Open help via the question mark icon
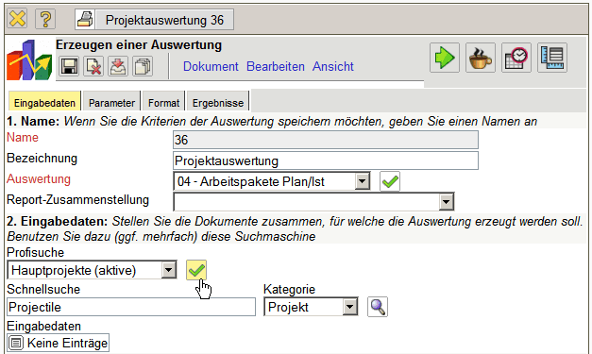This screenshot has height=354, width=592. (45, 19)
